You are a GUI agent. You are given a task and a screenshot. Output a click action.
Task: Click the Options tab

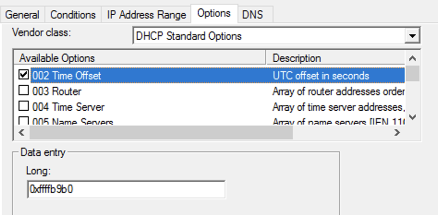[x=214, y=13]
